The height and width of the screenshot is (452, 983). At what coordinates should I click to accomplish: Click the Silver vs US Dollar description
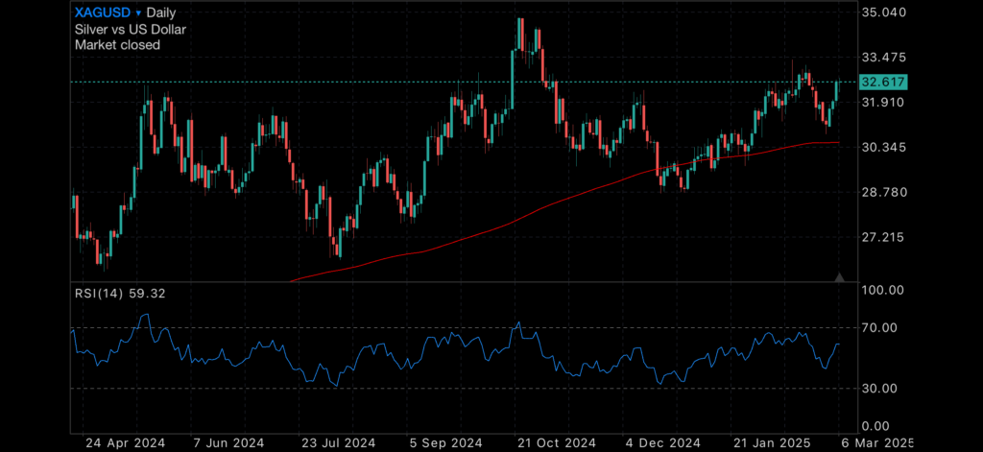131,29
